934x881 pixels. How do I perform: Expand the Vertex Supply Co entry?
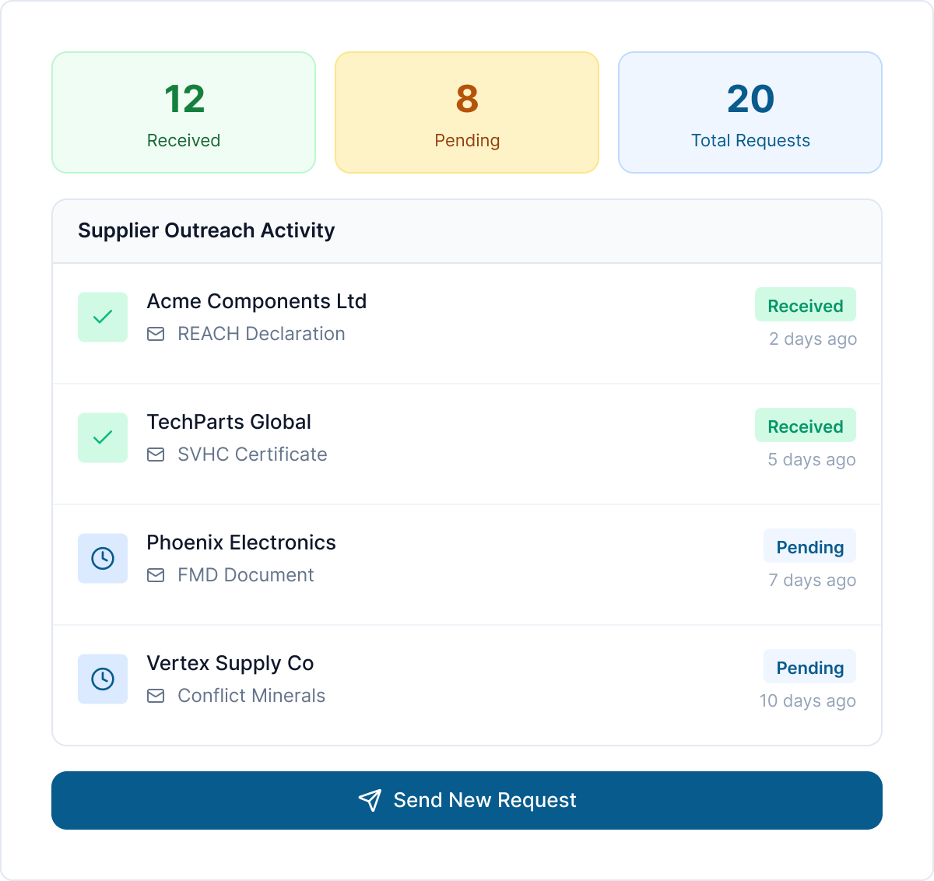point(467,679)
